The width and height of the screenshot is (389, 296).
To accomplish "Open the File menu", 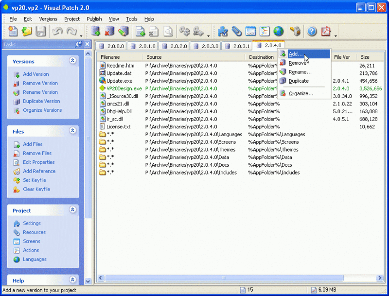I will click(13, 19).
